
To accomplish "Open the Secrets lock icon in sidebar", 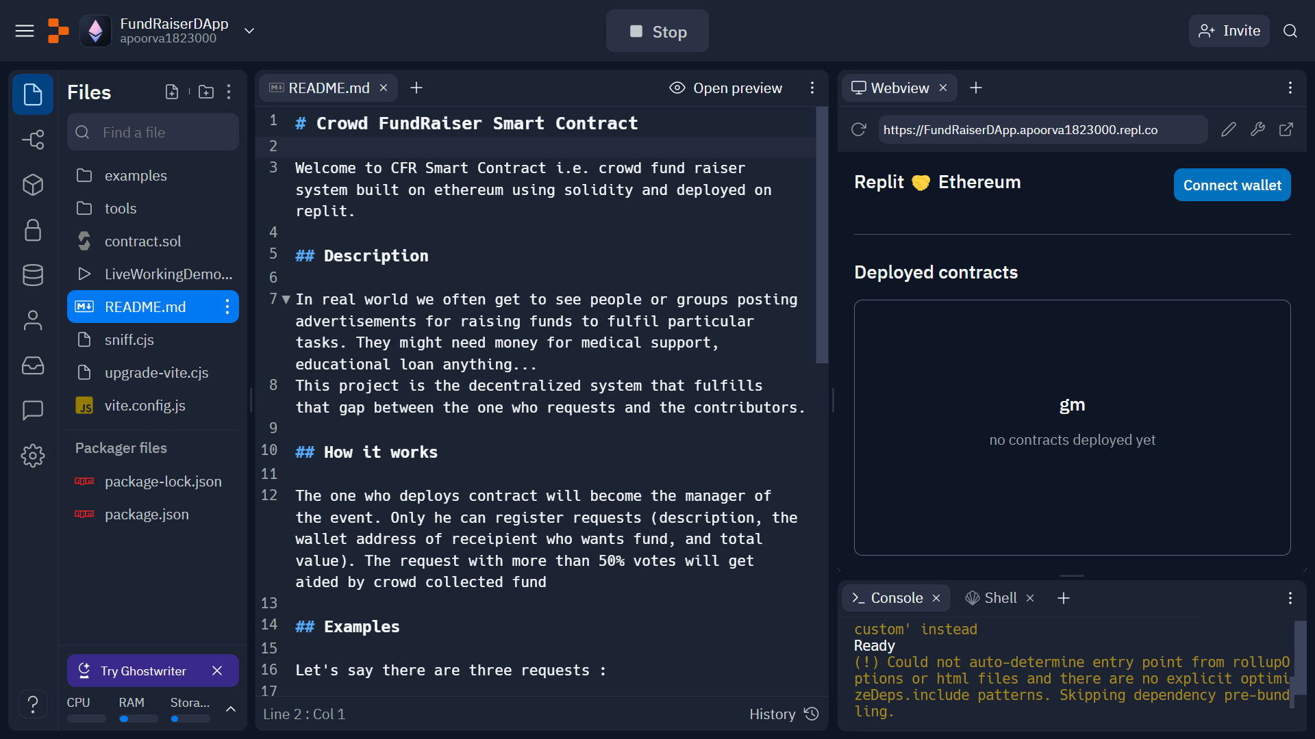I will tap(33, 230).
